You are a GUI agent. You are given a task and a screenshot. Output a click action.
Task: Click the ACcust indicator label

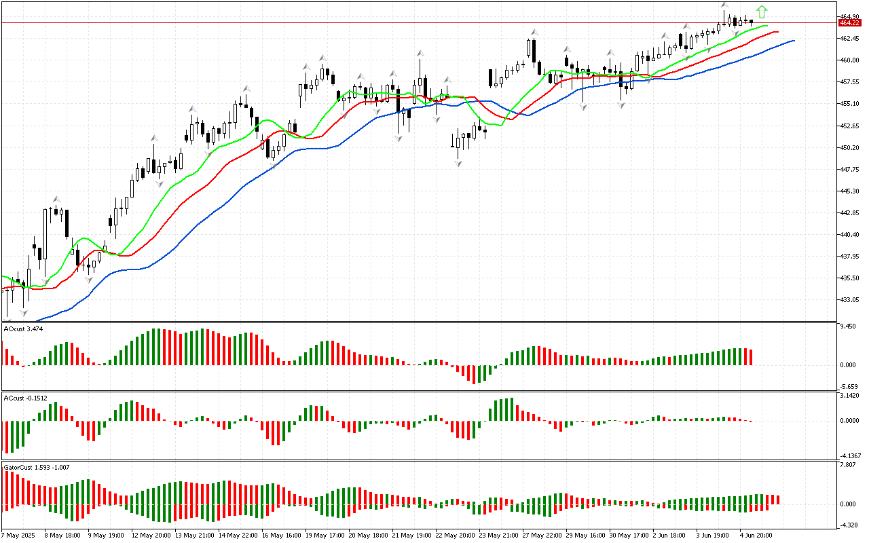pos(25,398)
